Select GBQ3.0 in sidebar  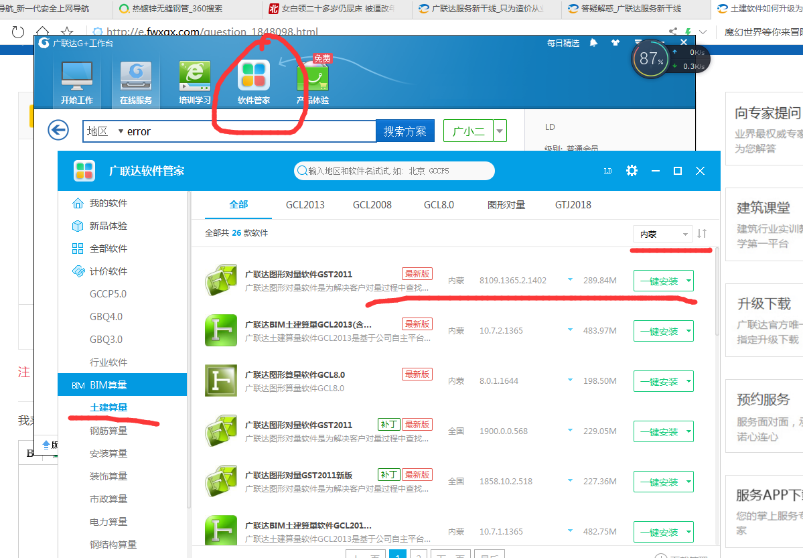(x=106, y=339)
